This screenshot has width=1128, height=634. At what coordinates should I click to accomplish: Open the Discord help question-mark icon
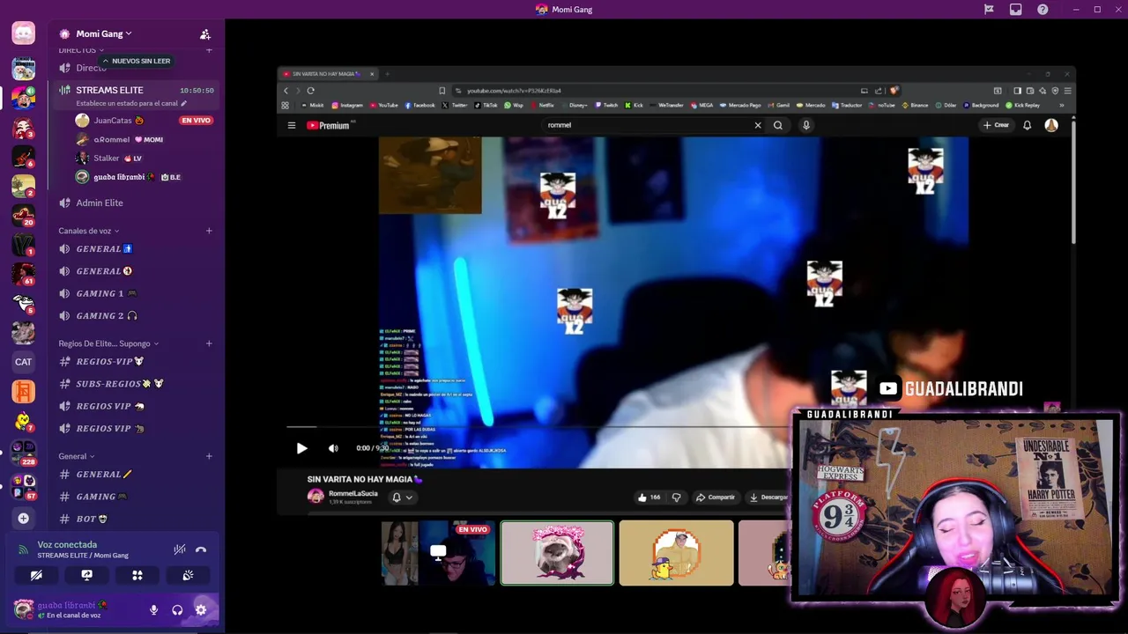pyautogui.click(x=1043, y=10)
